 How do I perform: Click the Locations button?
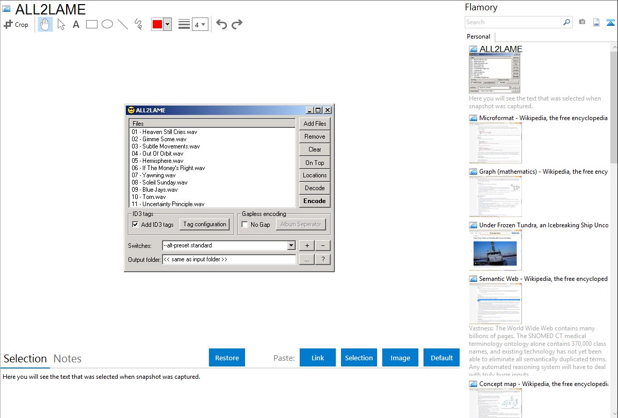pyautogui.click(x=315, y=175)
